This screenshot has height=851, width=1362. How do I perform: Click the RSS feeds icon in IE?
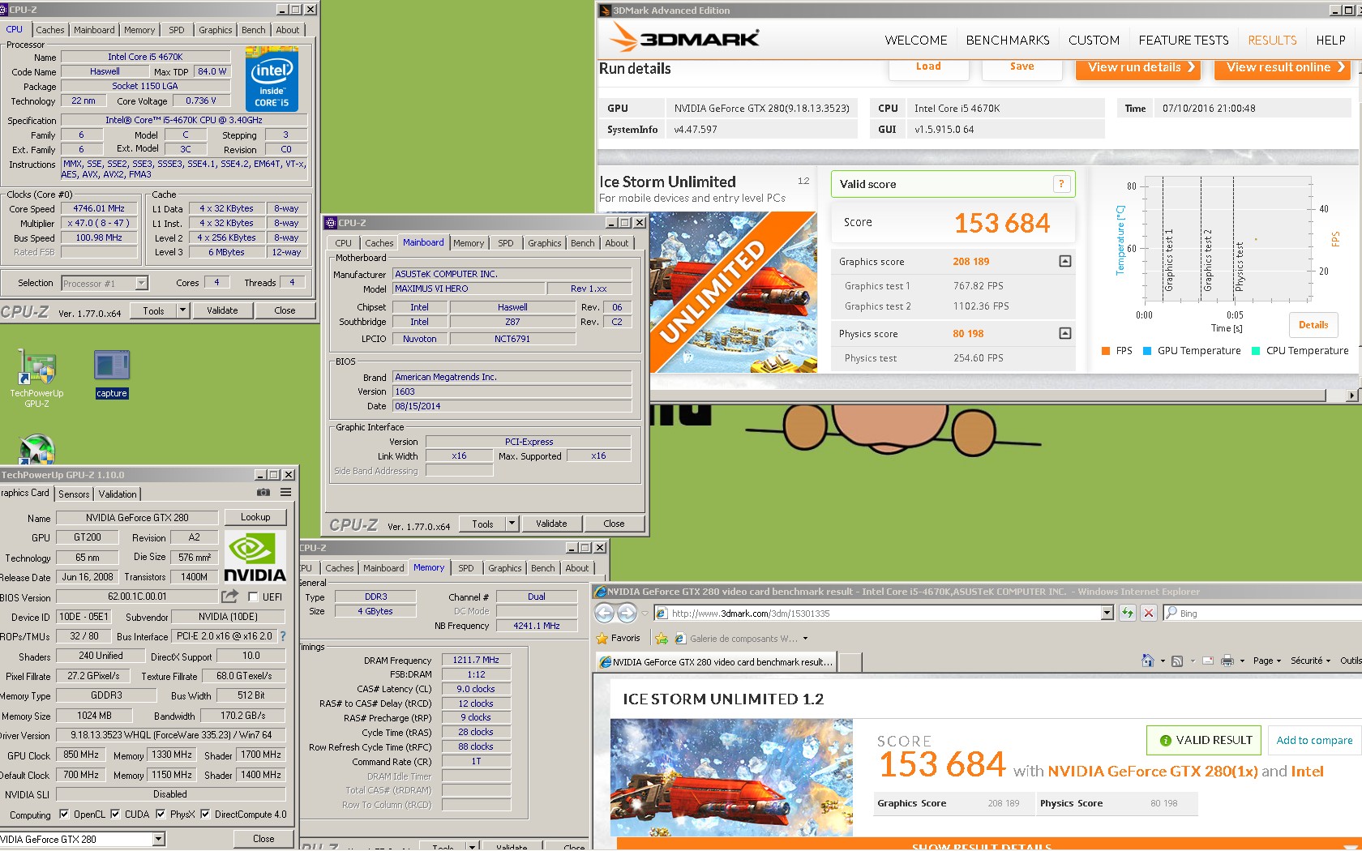1177,661
